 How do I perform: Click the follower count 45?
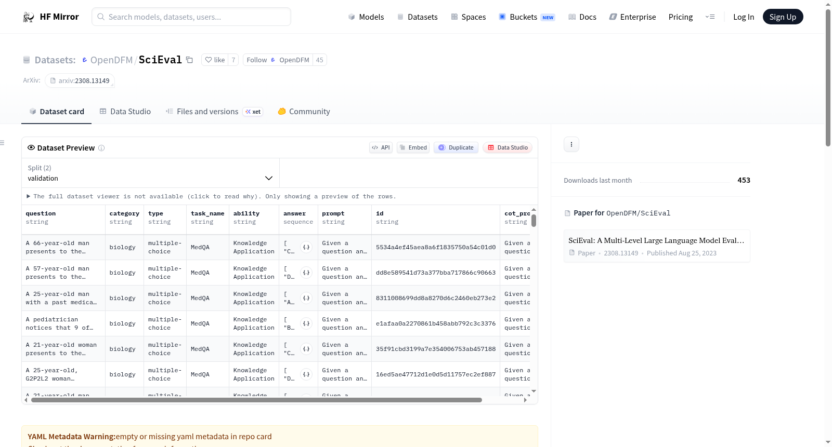click(320, 60)
